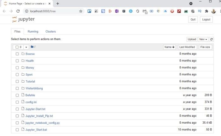
Task: Click the Quit button
Action: (x=193, y=20)
